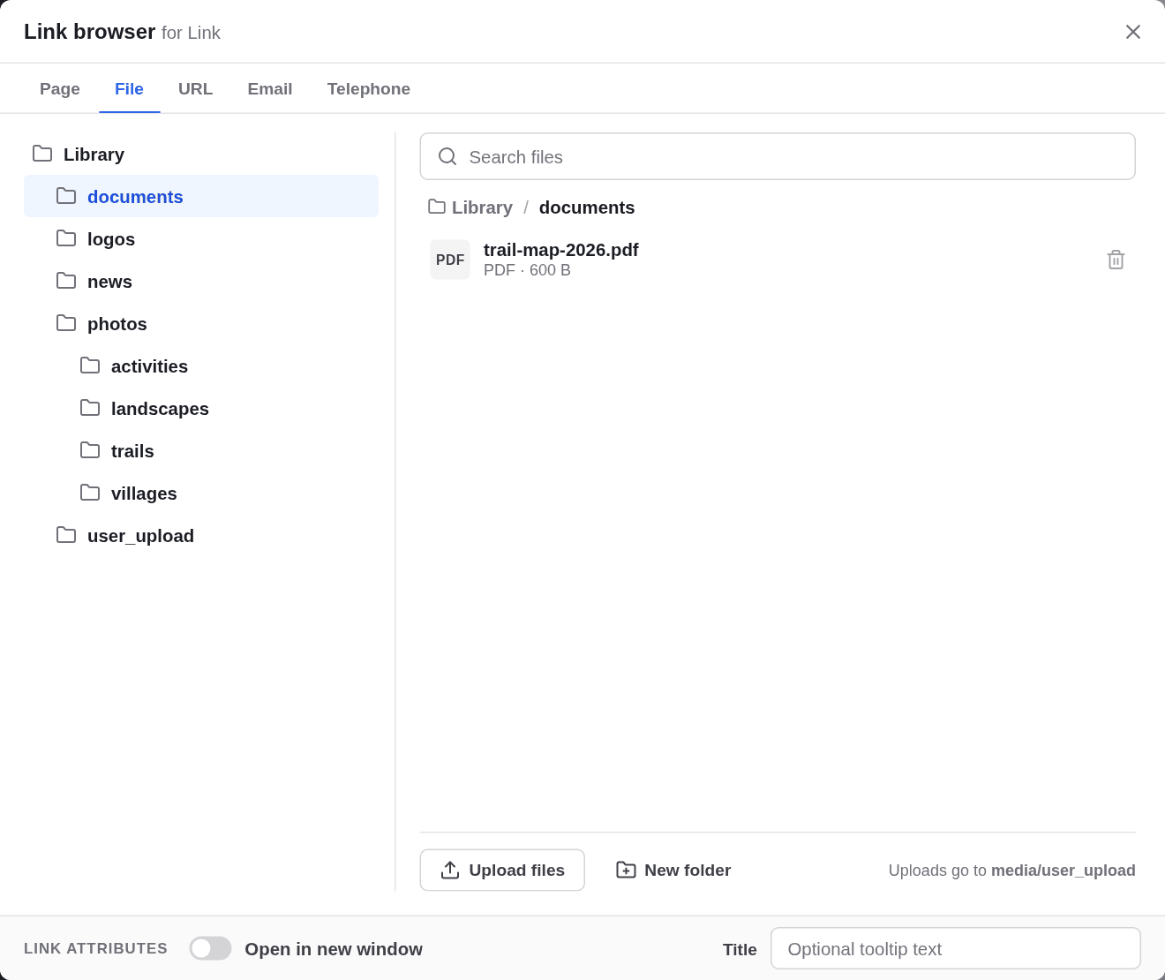Screen dimensions: 1165x980
Task: Open the logos folder label
Action: click(111, 239)
